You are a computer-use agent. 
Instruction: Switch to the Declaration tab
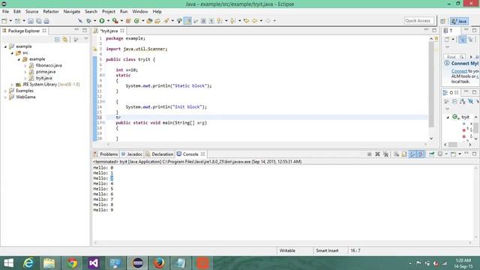(160, 154)
